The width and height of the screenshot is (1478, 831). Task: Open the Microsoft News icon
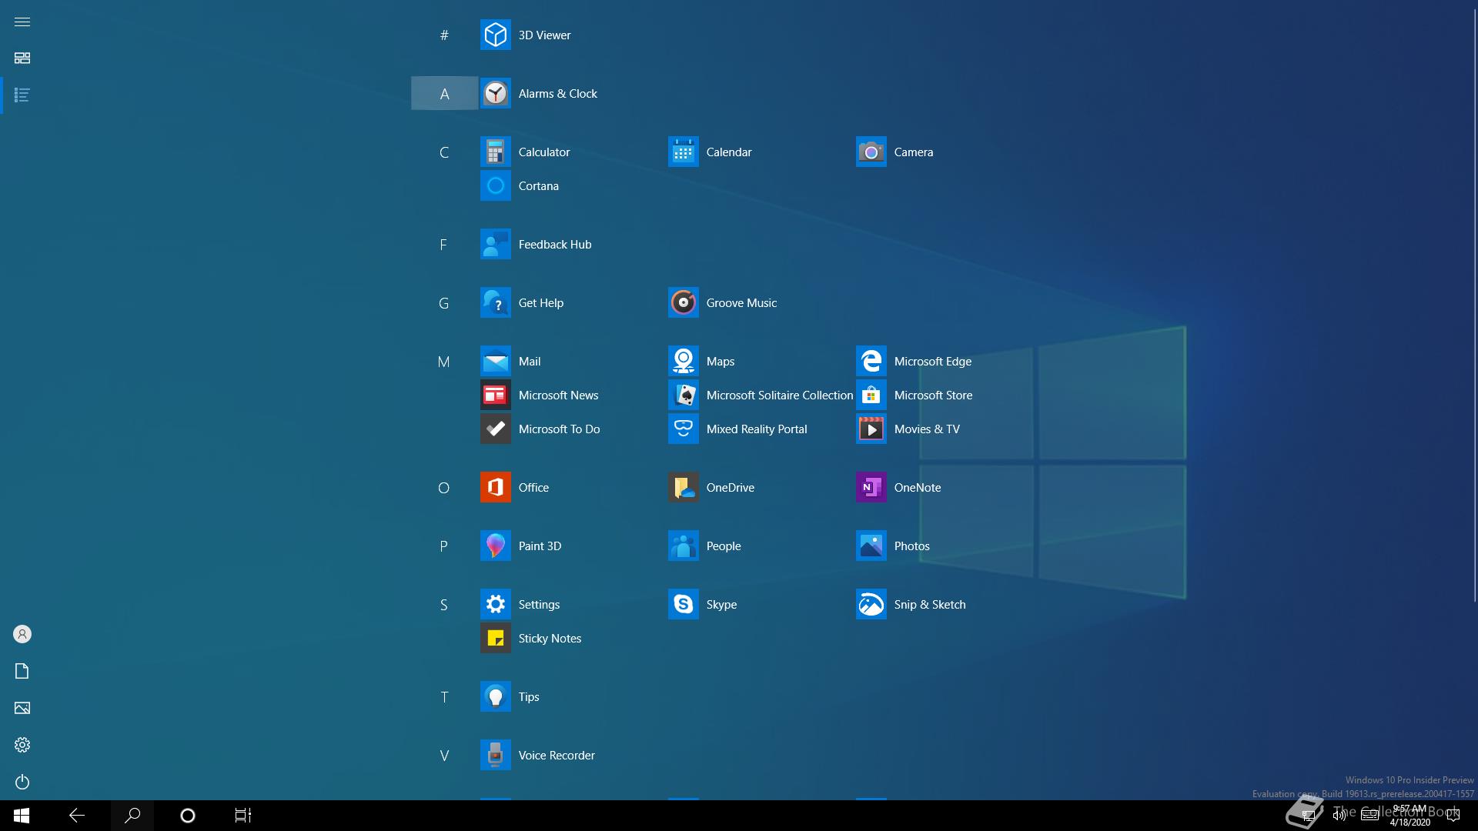[x=495, y=395]
